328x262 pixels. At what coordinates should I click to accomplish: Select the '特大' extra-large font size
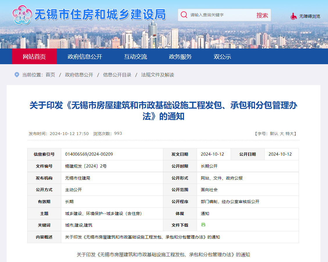pyautogui.click(x=290, y=134)
